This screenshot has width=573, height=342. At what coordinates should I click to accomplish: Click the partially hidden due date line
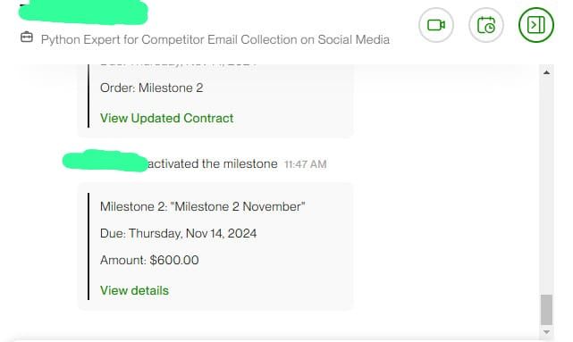(x=178, y=64)
